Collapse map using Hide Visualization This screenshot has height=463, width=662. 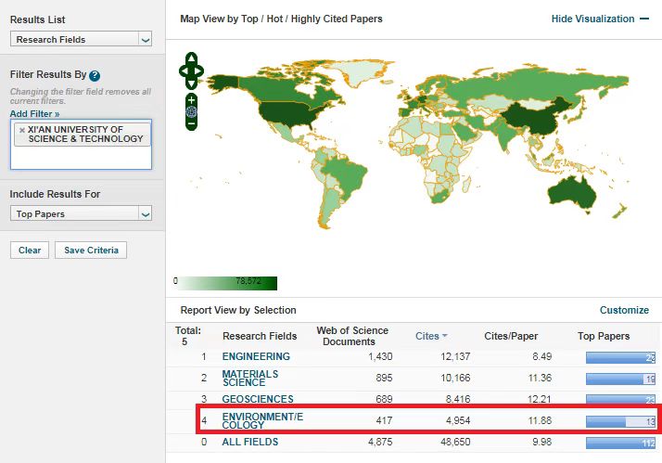(x=600, y=19)
